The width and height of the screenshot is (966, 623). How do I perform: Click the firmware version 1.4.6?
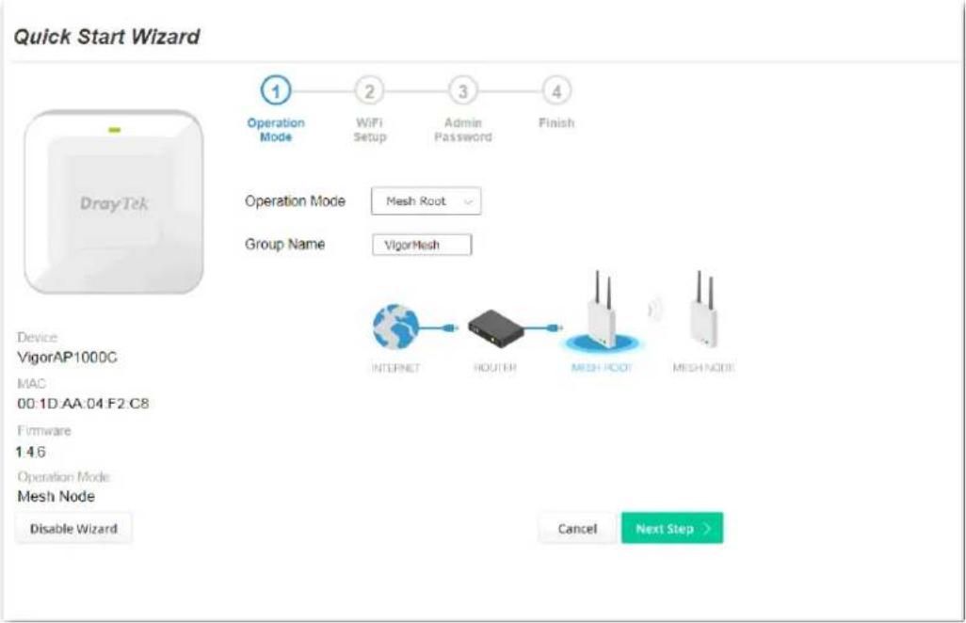31,452
